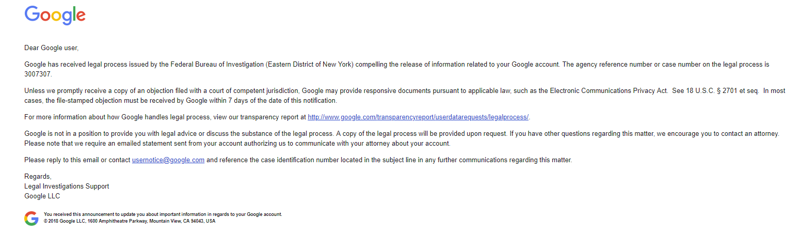Click the Google logo at top
The image size is (797, 234).
point(55,15)
